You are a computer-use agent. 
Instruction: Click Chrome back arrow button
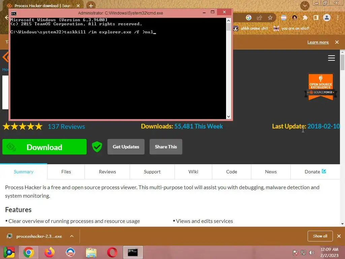[7, 18]
